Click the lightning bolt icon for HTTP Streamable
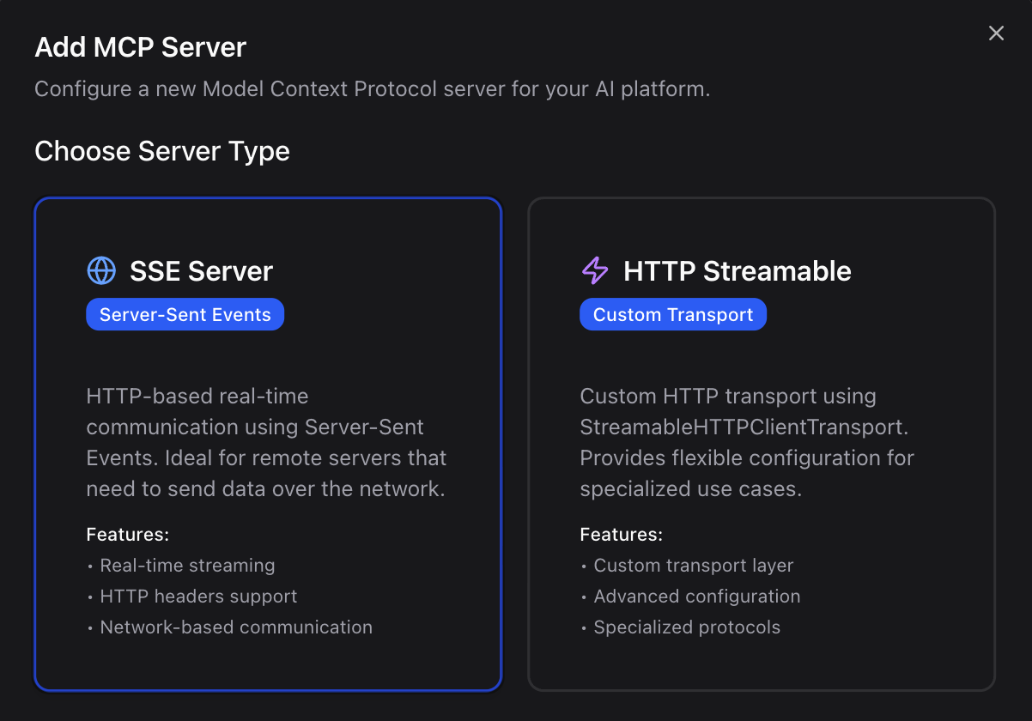This screenshot has height=721, width=1032. tap(593, 270)
